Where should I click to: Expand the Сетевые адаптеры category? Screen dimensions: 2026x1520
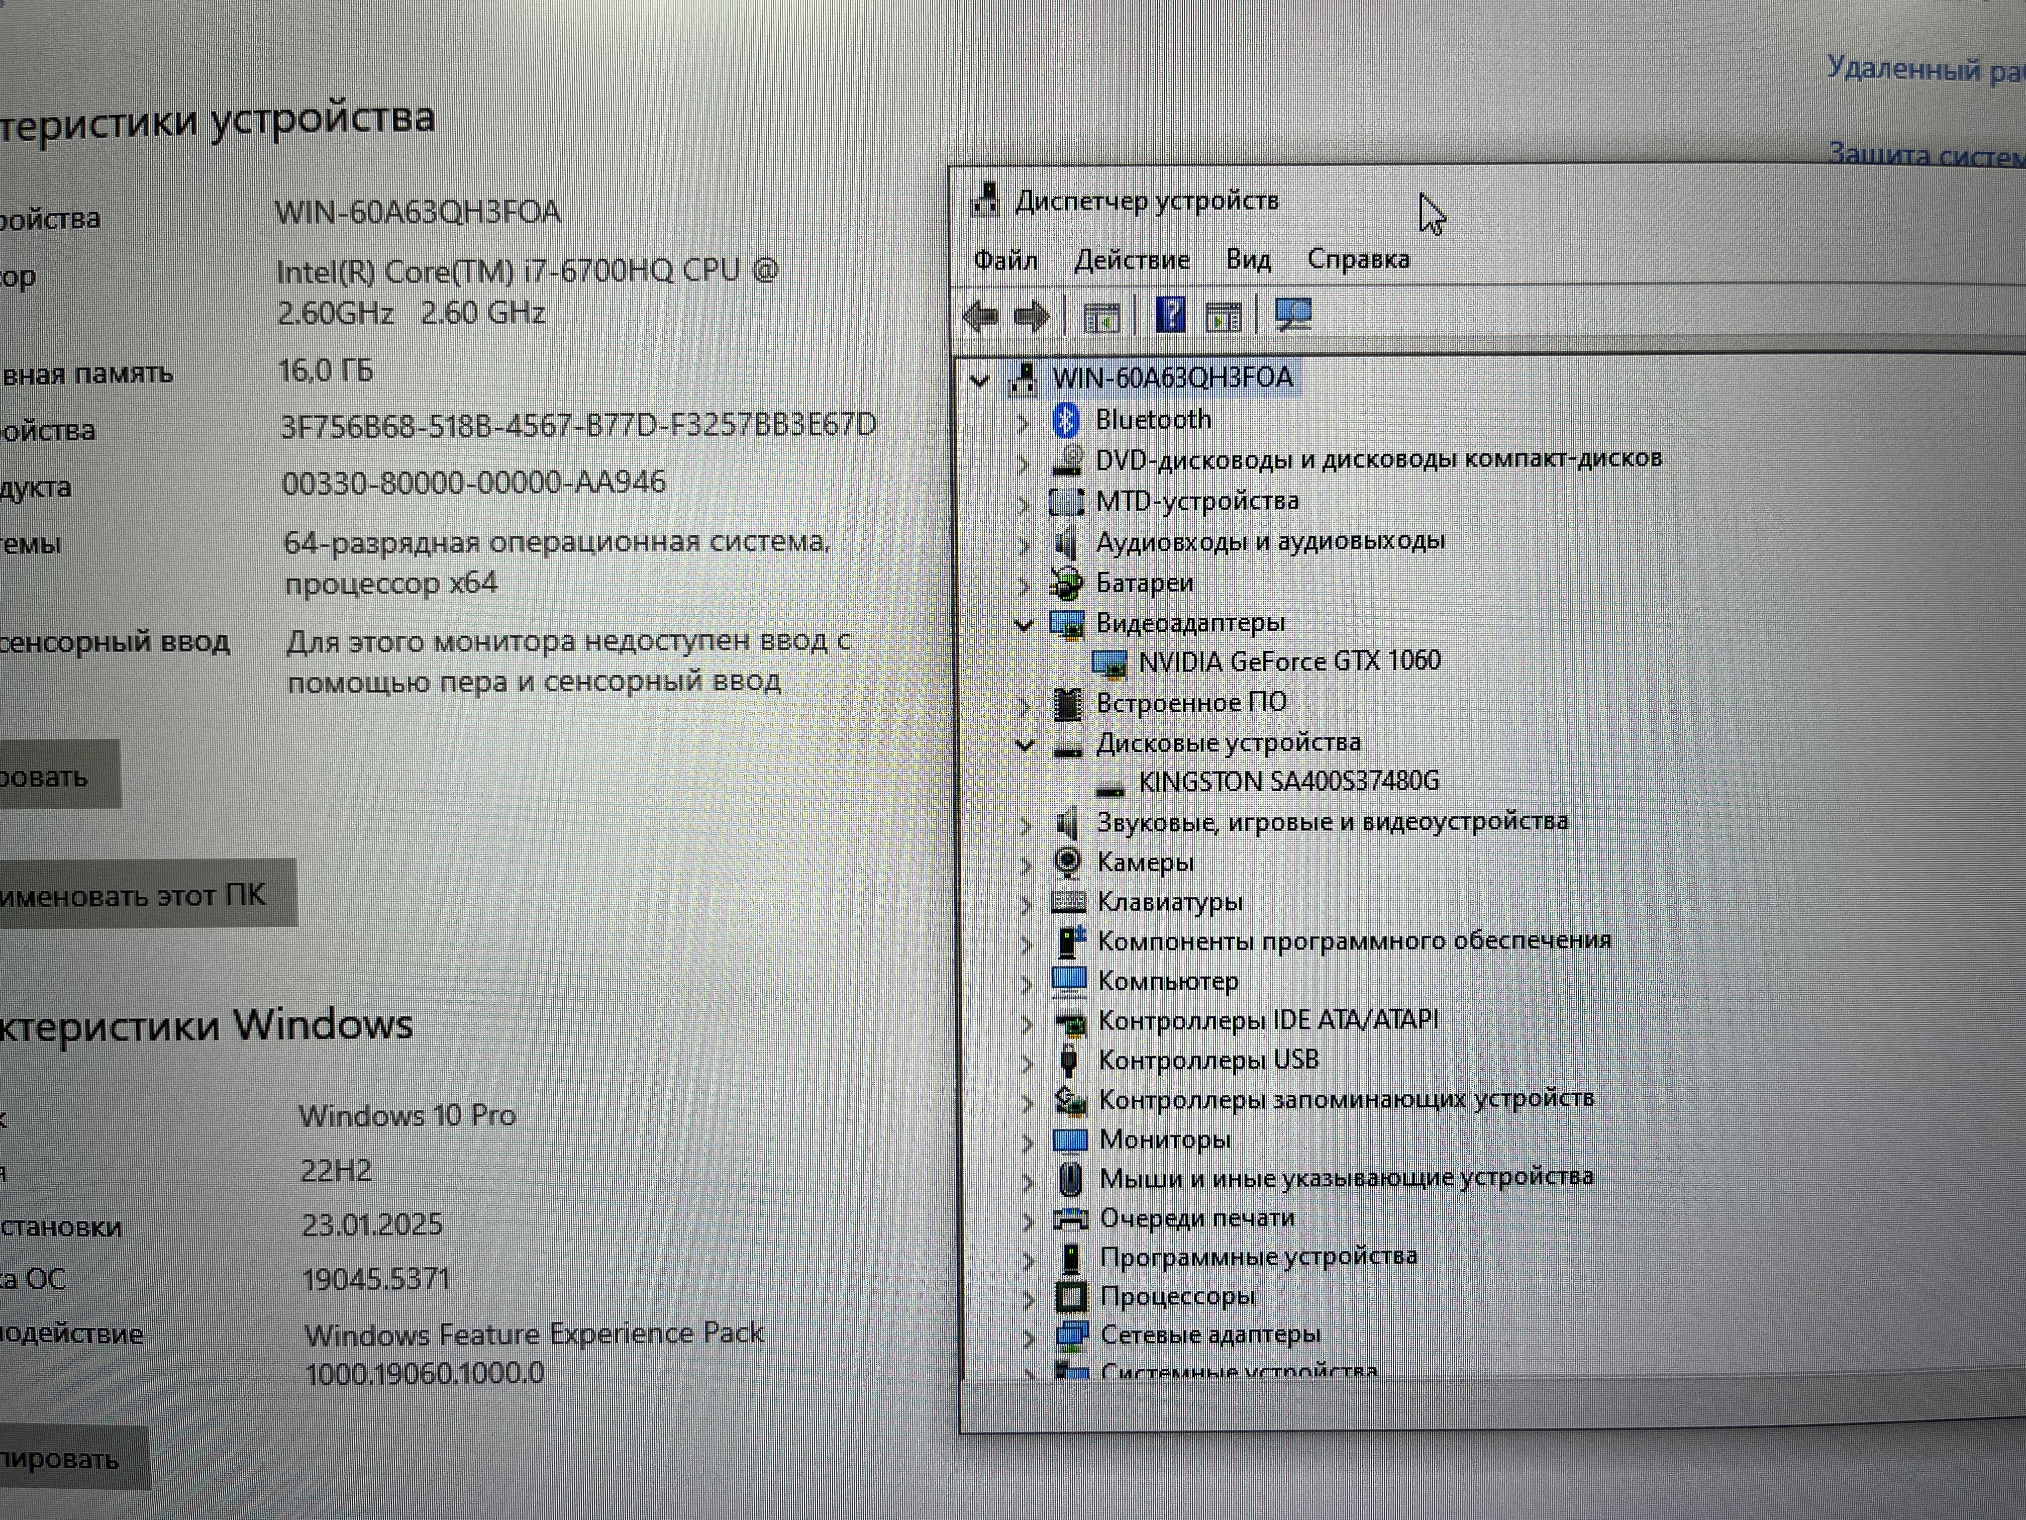pos(1029,1338)
